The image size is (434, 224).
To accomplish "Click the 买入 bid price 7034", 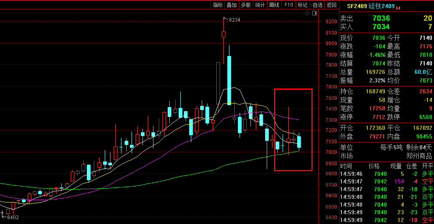I will point(381,27).
